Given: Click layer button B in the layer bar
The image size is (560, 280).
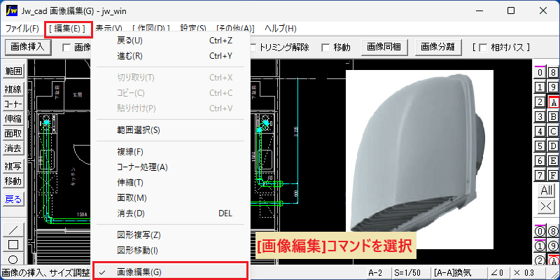Looking at the screenshot, I should click(553, 117).
